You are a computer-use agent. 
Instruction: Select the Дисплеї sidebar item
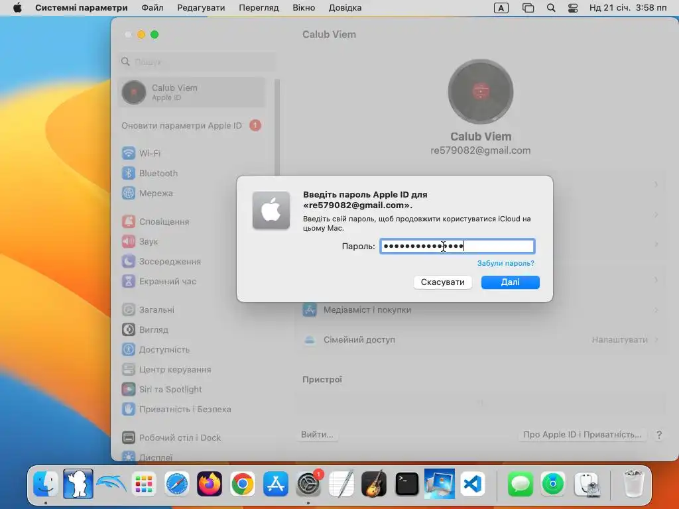(x=192, y=456)
